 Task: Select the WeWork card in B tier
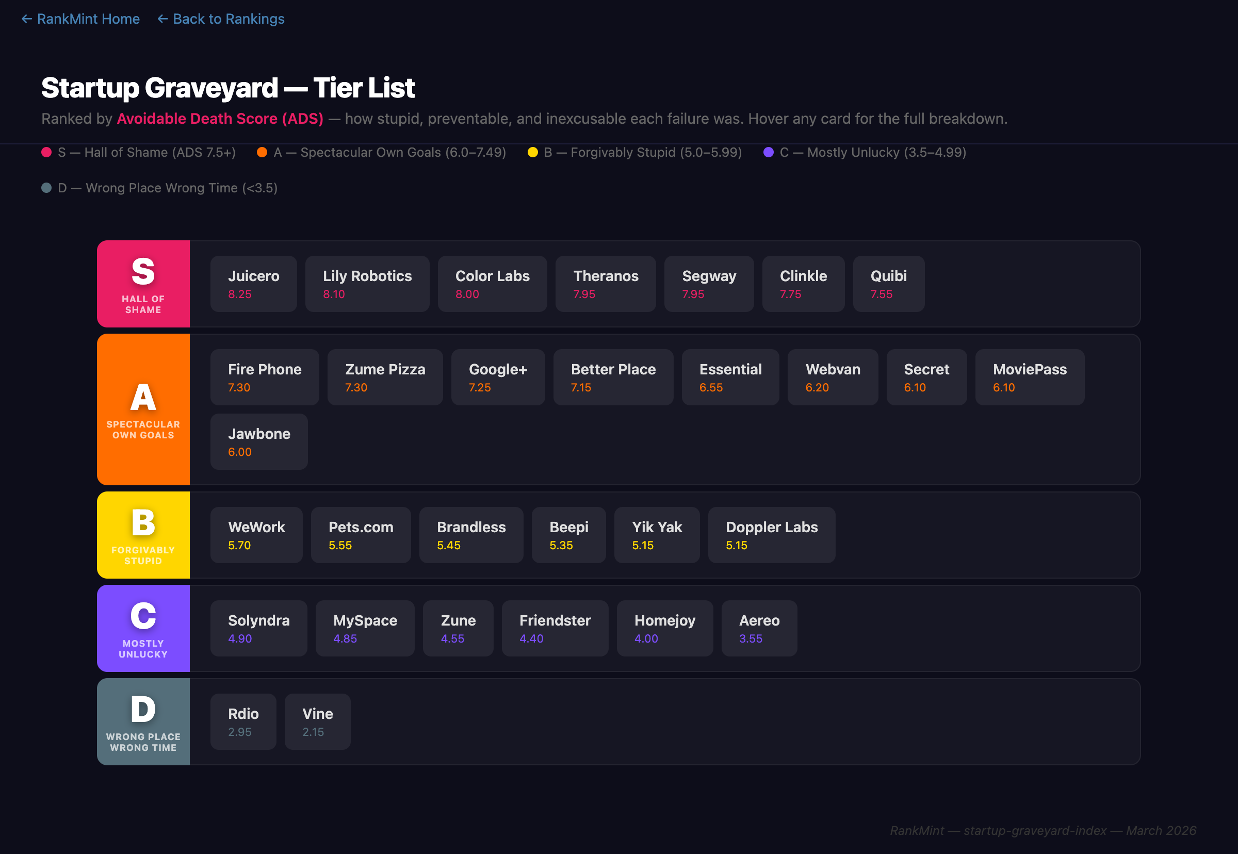pyautogui.click(x=256, y=535)
